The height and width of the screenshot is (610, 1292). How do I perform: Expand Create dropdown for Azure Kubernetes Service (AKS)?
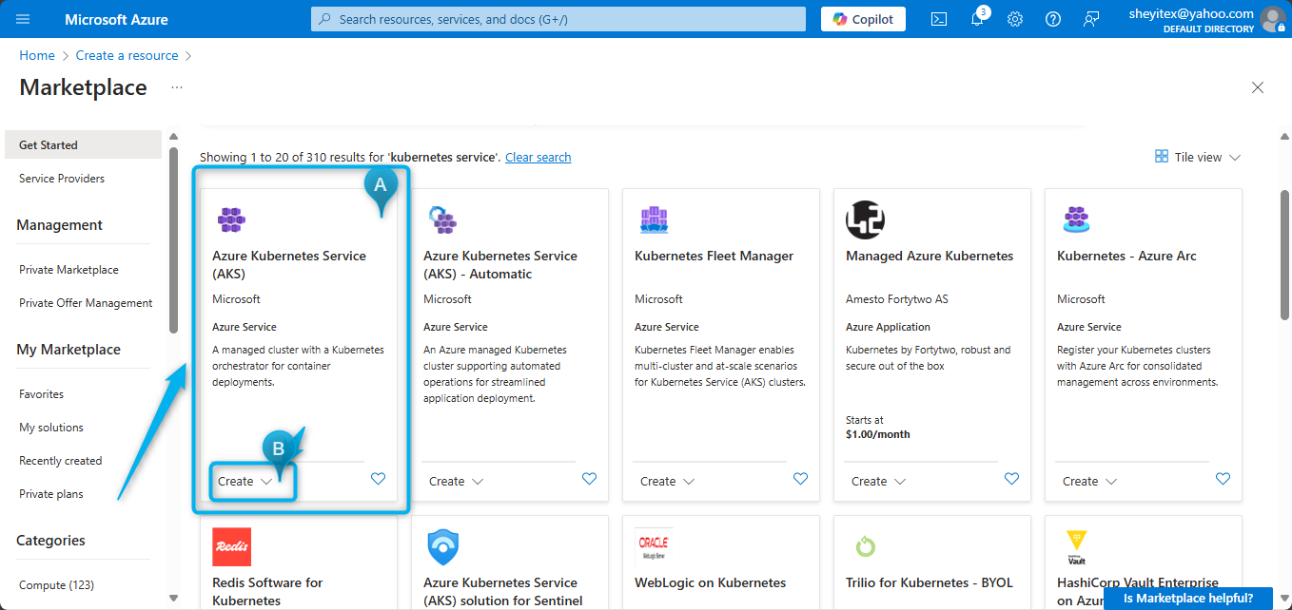(245, 482)
